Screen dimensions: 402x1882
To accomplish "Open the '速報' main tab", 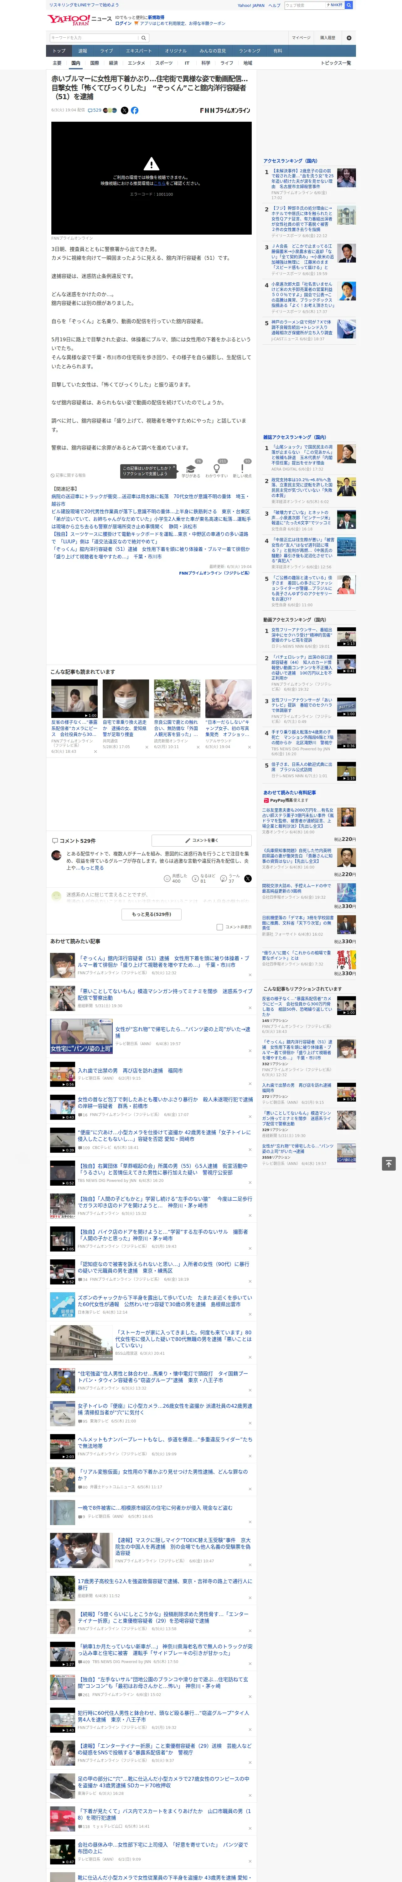I will [82, 51].
